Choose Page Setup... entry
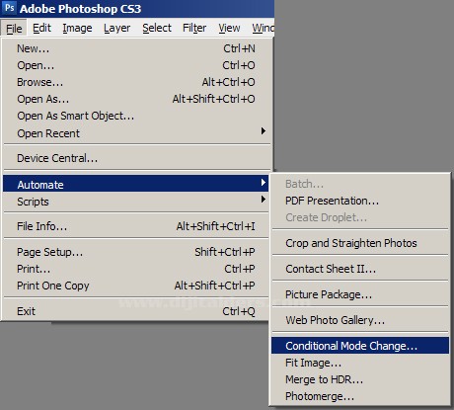 point(136,252)
